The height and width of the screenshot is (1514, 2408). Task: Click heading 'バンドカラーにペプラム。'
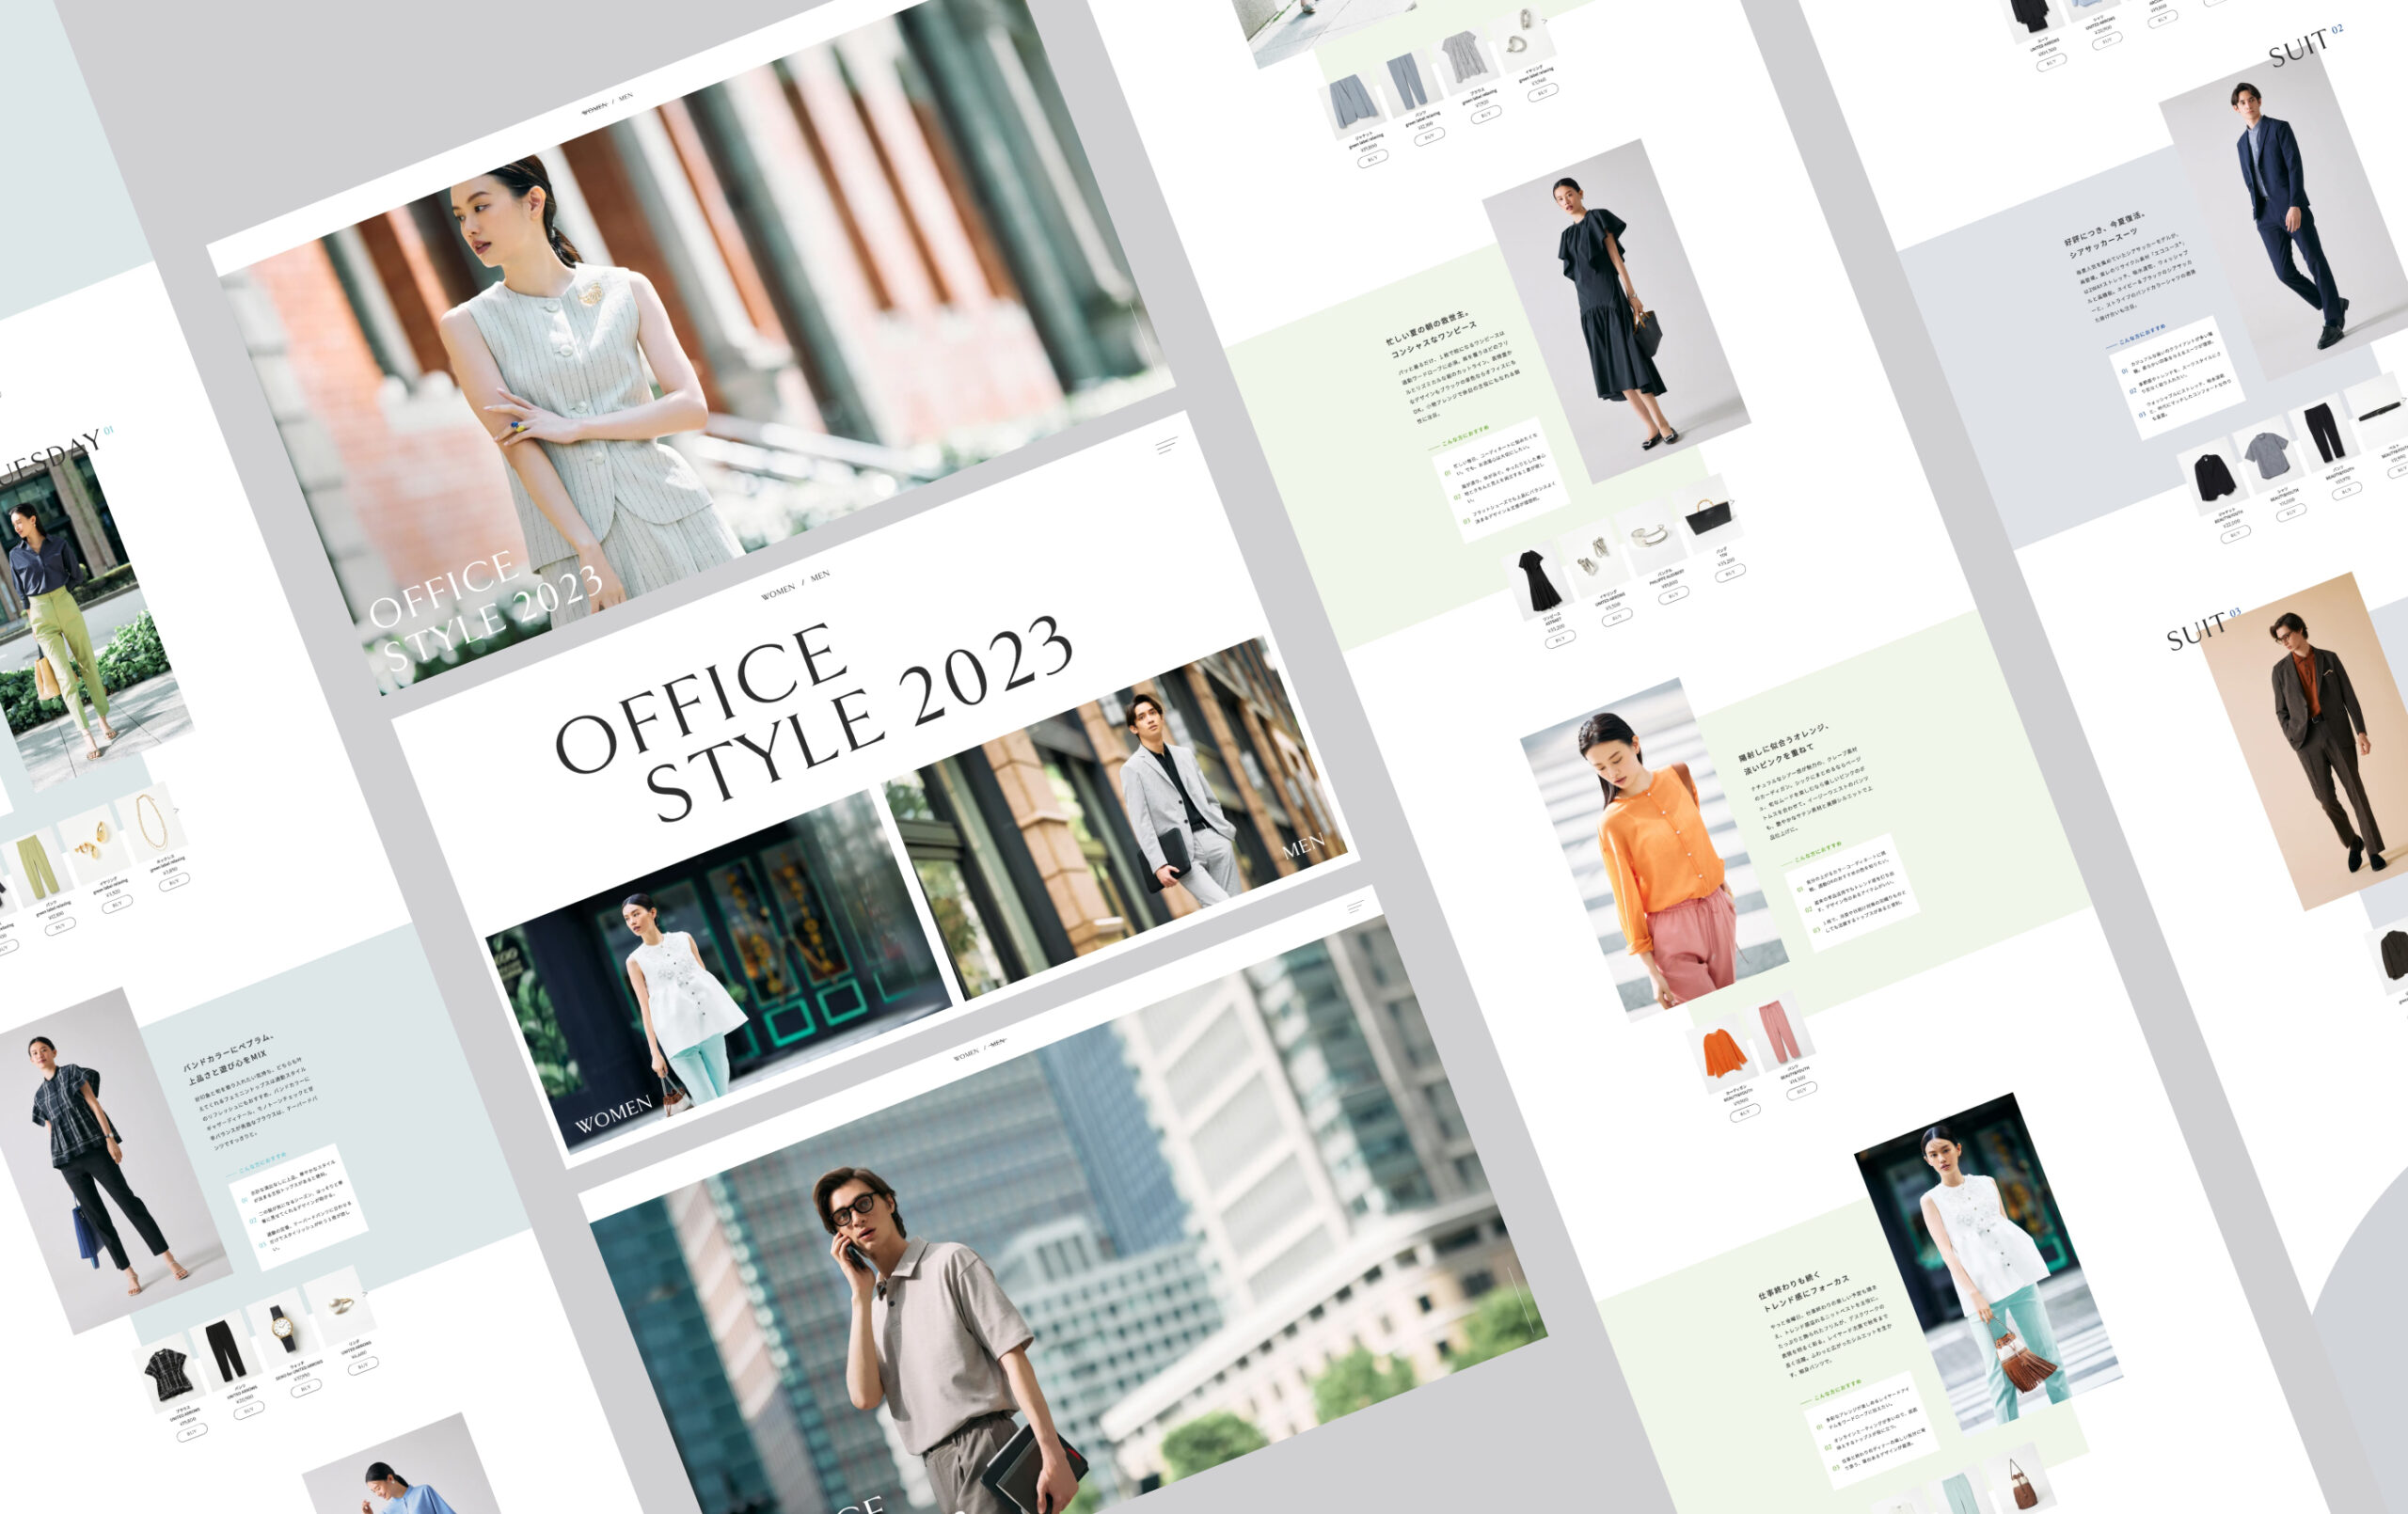(x=228, y=1054)
